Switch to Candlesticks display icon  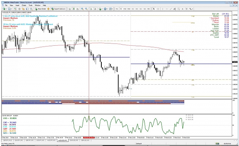[x=74, y=9]
